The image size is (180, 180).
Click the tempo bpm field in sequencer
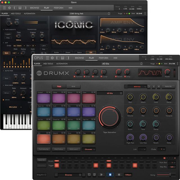pos(128,175)
